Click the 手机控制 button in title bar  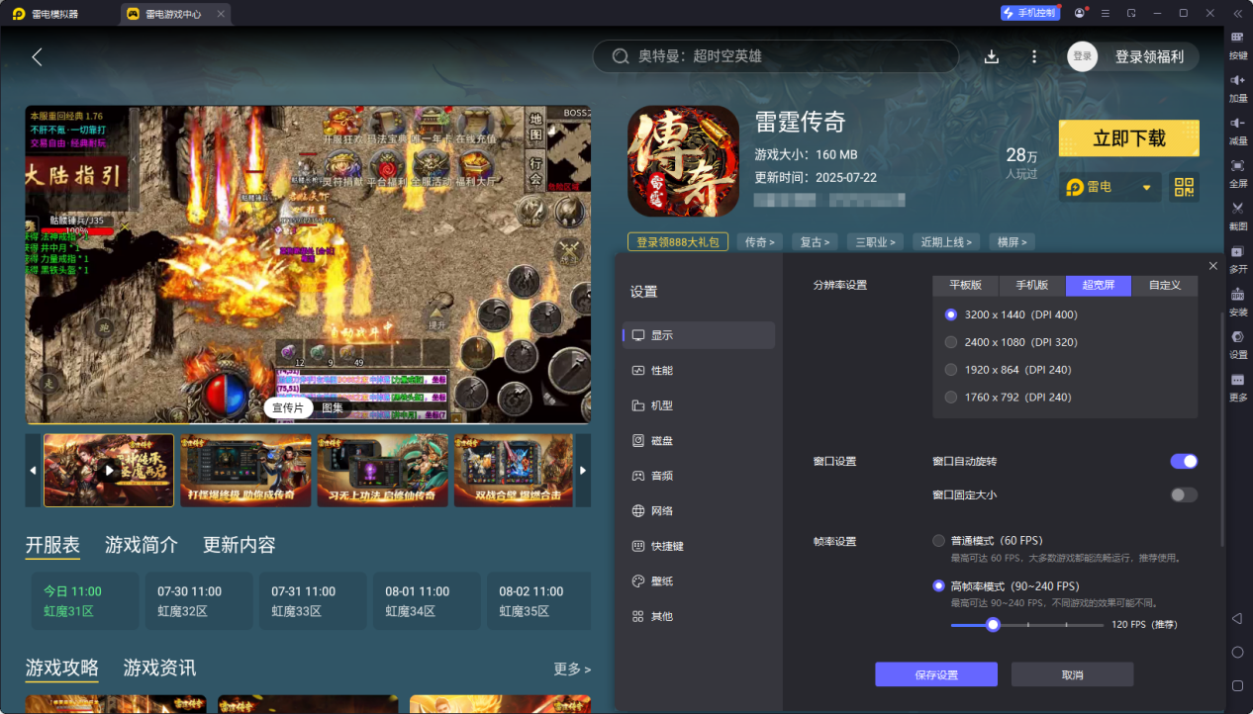1030,13
